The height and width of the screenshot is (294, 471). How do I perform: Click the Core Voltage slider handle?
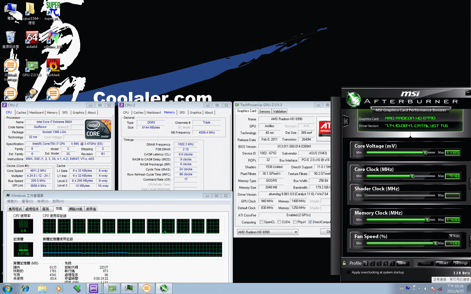[x=425, y=153]
